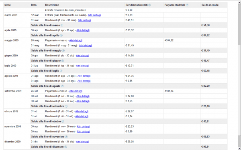Open Altri dettagli for Rendimenti 1 mar - 31 mar
241x150 pixels.
click(84, 20)
